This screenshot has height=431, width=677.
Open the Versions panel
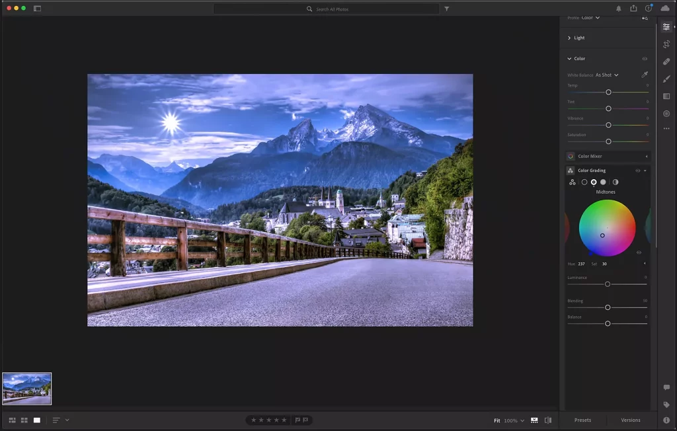tap(630, 420)
